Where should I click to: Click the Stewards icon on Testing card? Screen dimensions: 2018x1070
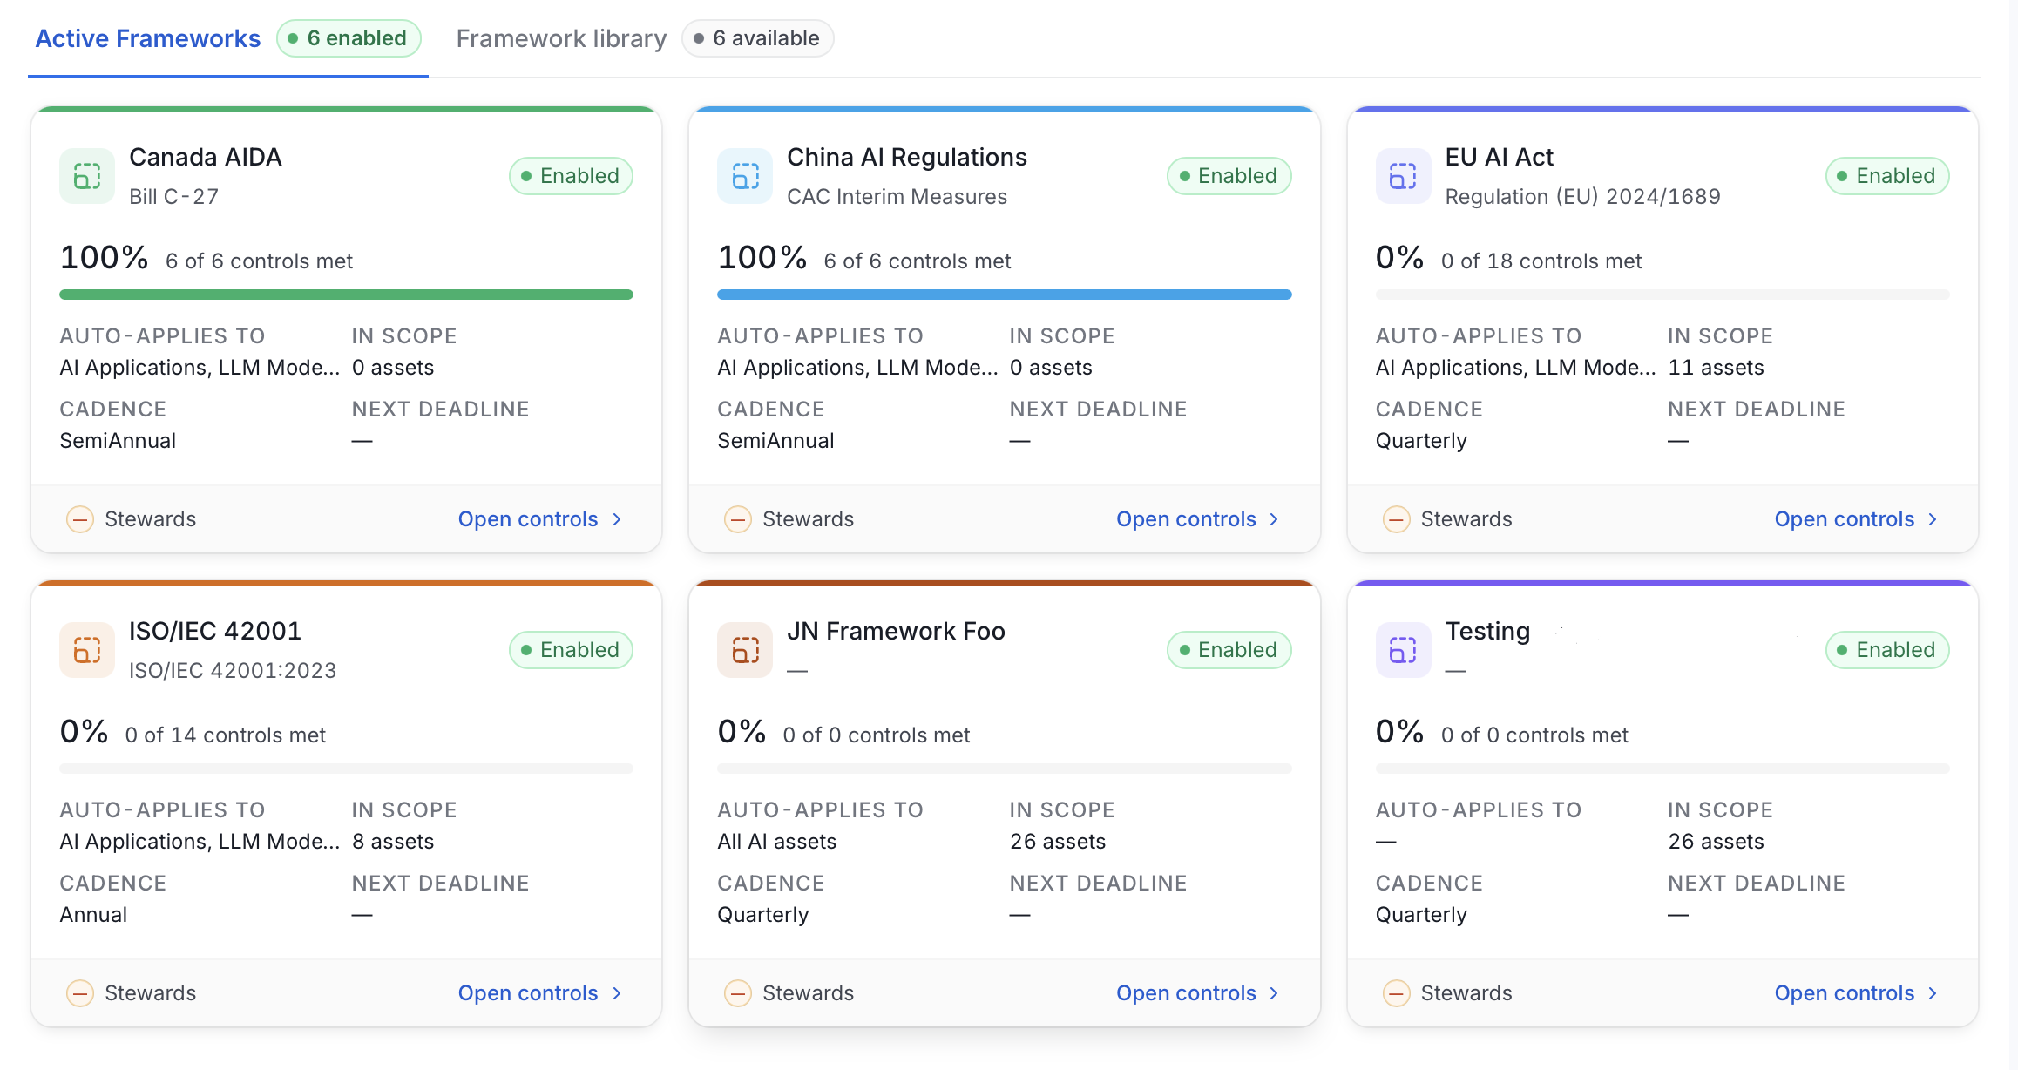pyautogui.click(x=1397, y=993)
